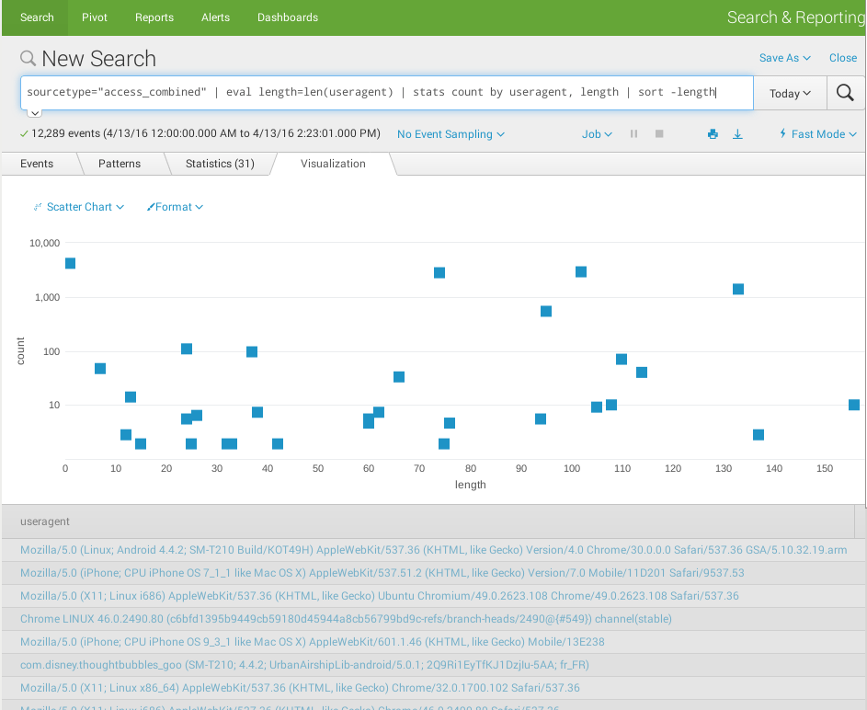Switch to the Patterns tab
The height and width of the screenshot is (710, 867).
click(x=120, y=164)
